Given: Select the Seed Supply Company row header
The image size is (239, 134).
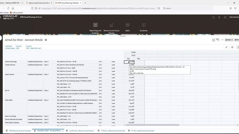Looking at the screenshot, I should coord(12,122).
